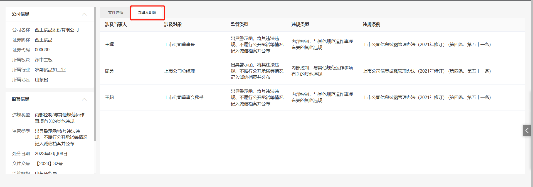Image resolution: width=533 pixels, height=187 pixels.
Task: Select the 当事人明细 tab
Action: pos(147,12)
